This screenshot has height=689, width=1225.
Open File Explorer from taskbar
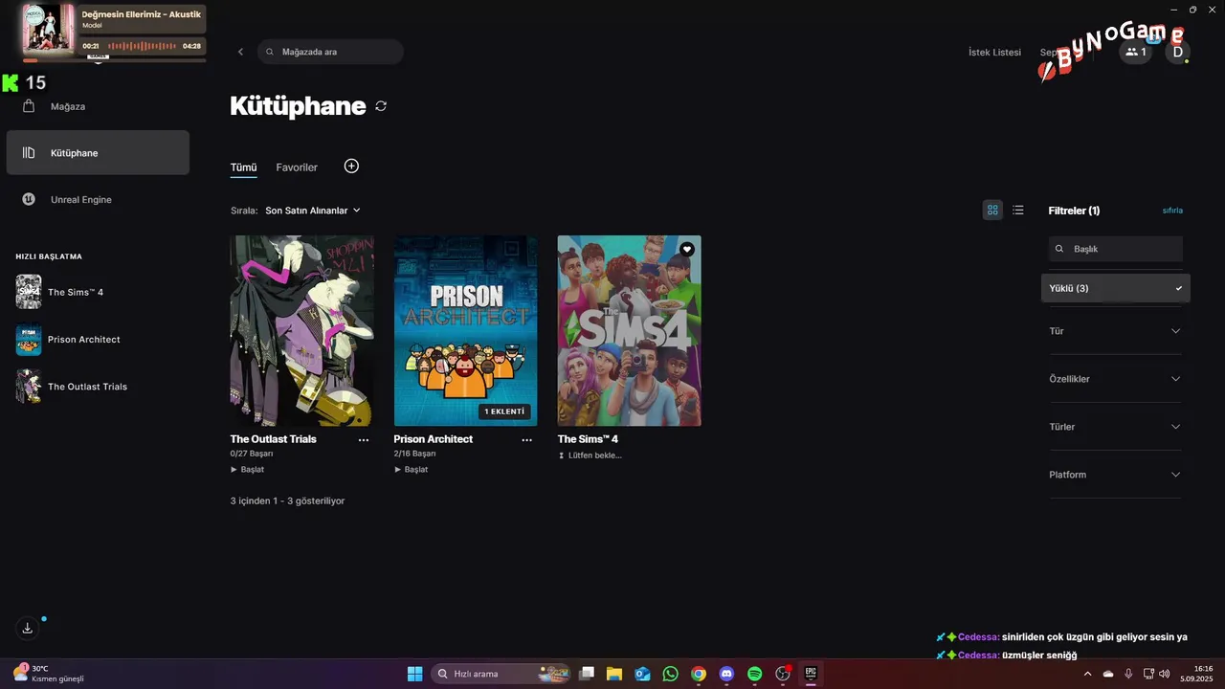tap(614, 674)
